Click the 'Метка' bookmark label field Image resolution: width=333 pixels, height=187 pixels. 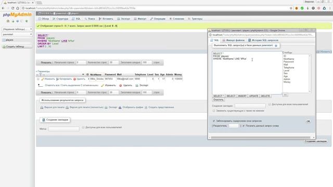[63, 129]
